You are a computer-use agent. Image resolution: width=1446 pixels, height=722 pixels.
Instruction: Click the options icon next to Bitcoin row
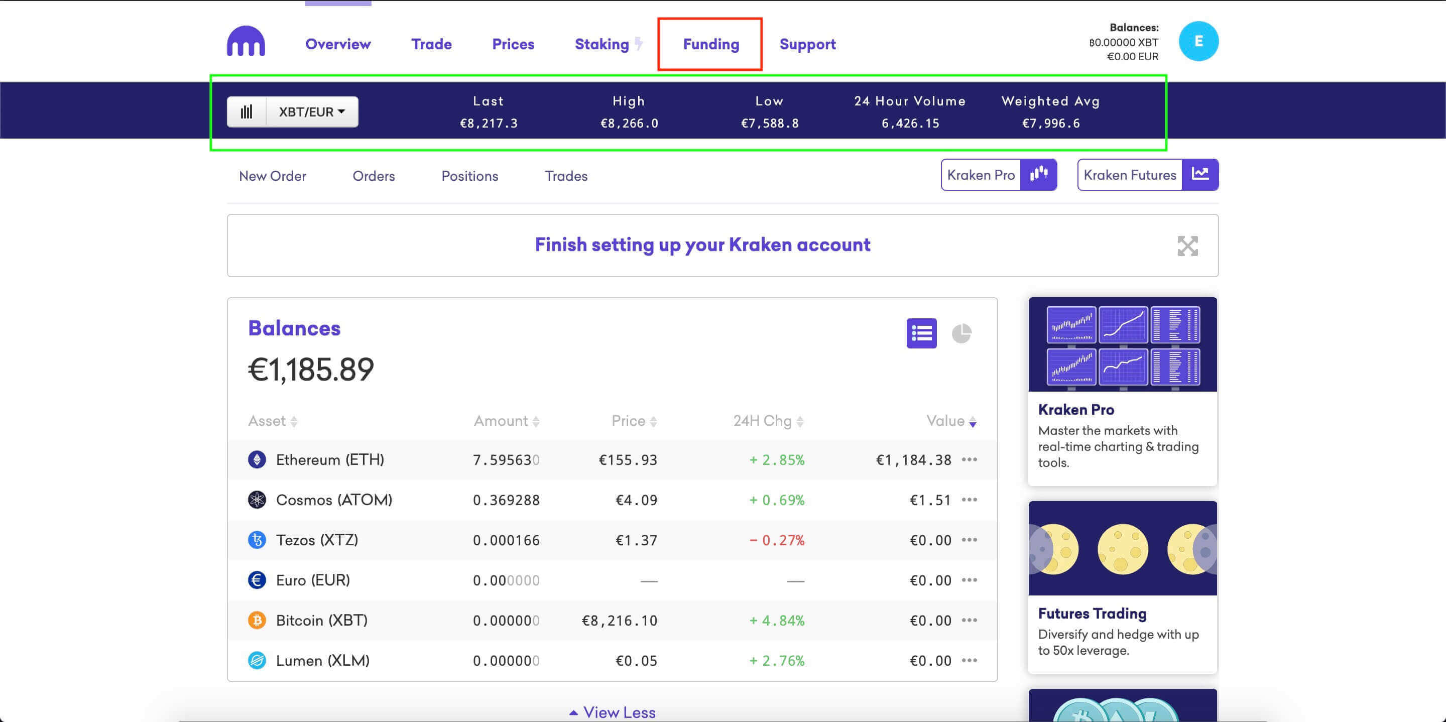tap(969, 620)
